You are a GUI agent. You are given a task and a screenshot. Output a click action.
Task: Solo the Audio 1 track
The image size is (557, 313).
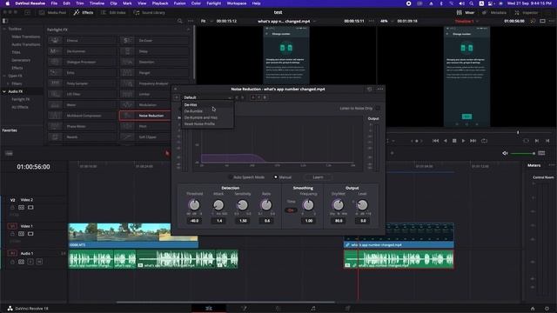click(30, 262)
